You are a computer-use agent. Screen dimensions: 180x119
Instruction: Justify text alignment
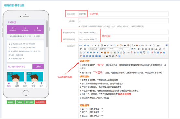click(152, 49)
